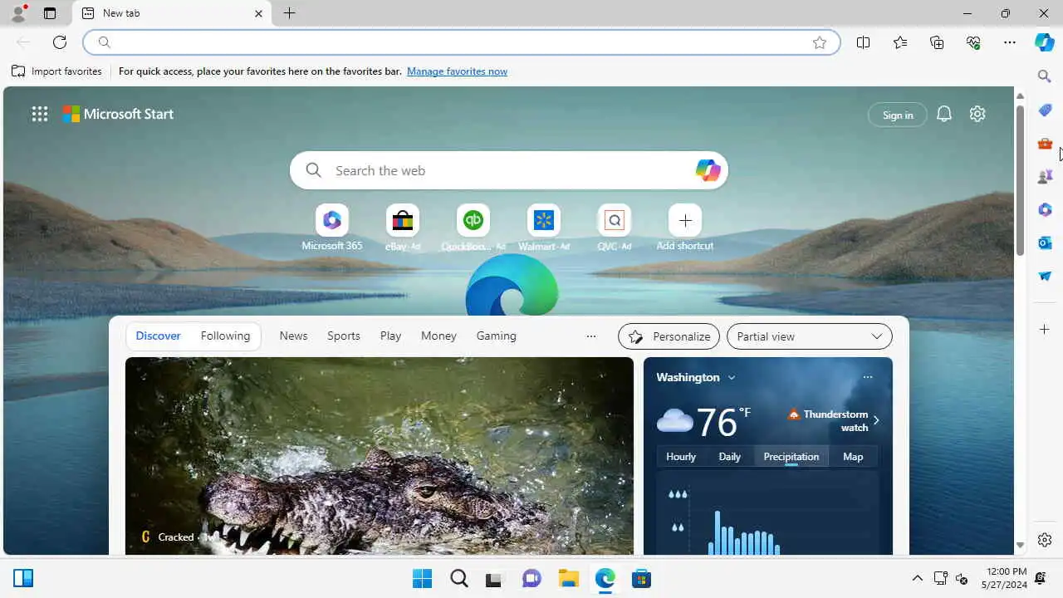
Task: Open Windows Start menu
Action: click(422, 578)
